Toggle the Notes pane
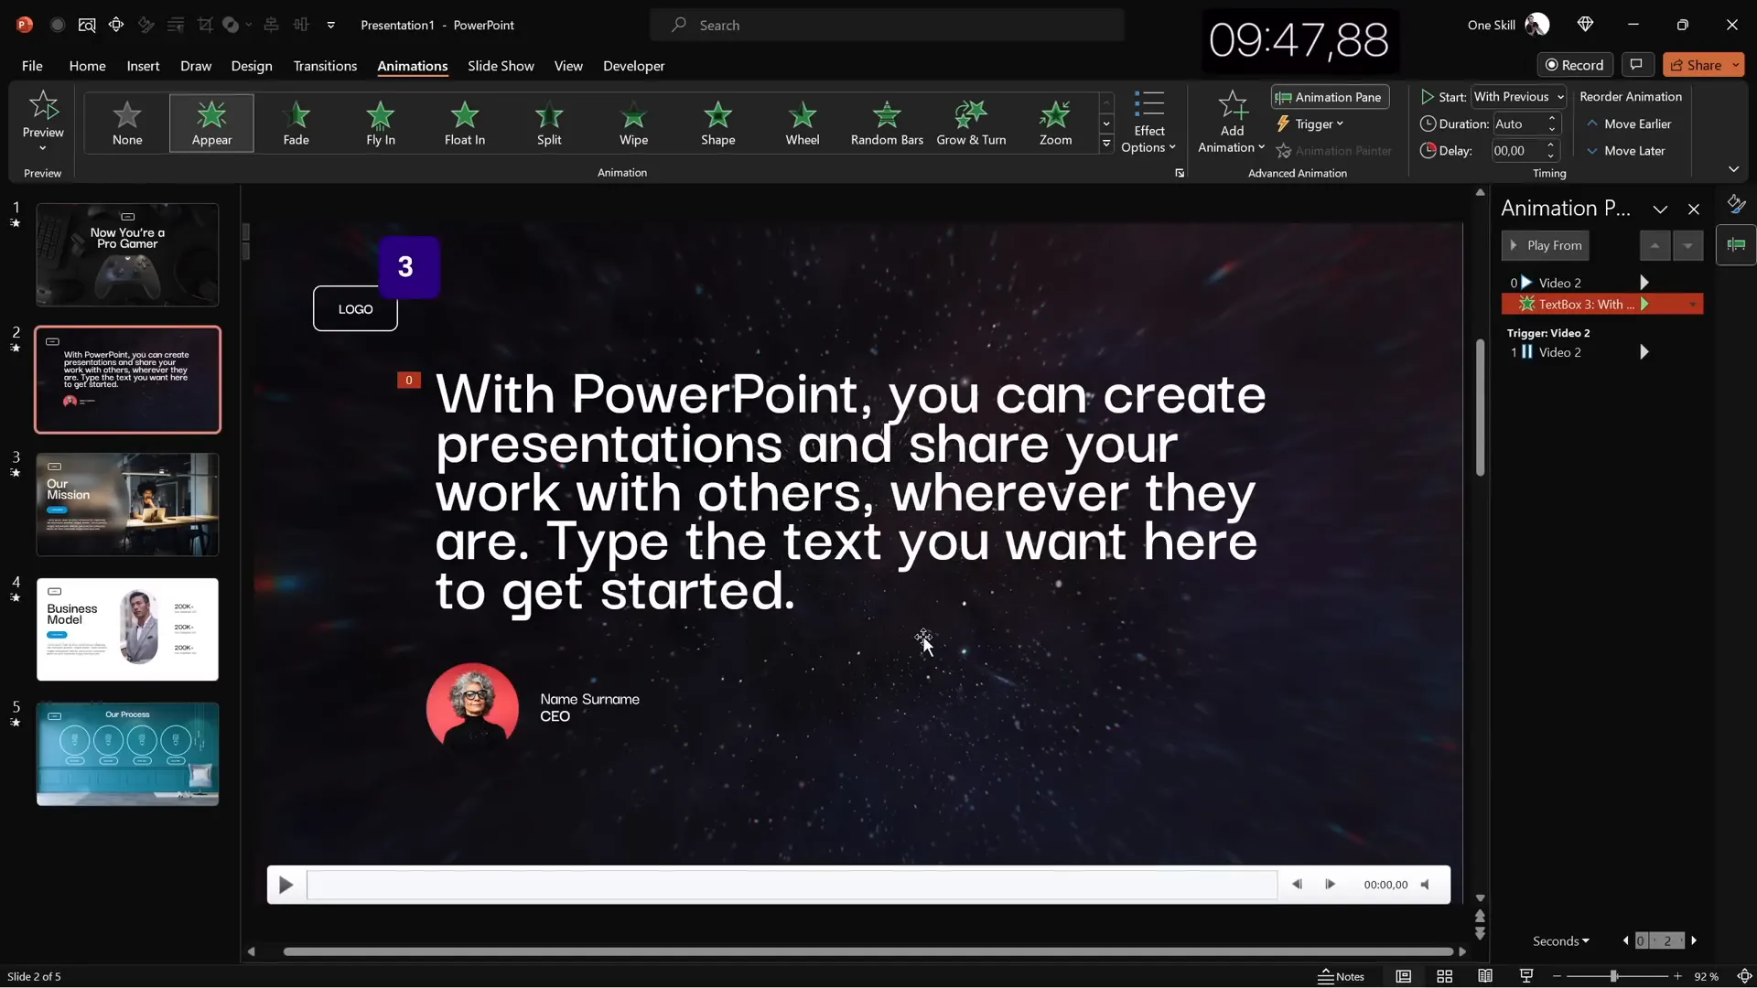 tap(1342, 976)
